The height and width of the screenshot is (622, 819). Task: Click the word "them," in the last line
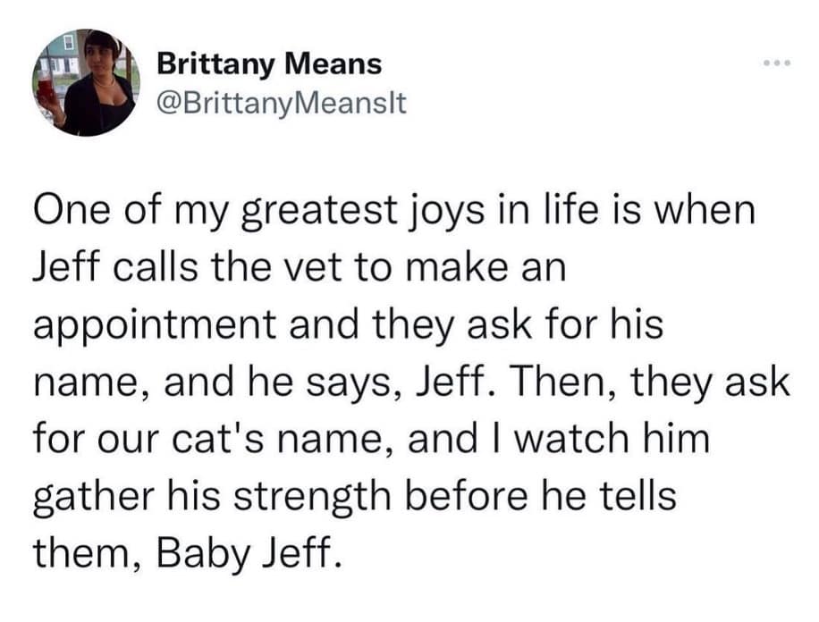click(87, 552)
